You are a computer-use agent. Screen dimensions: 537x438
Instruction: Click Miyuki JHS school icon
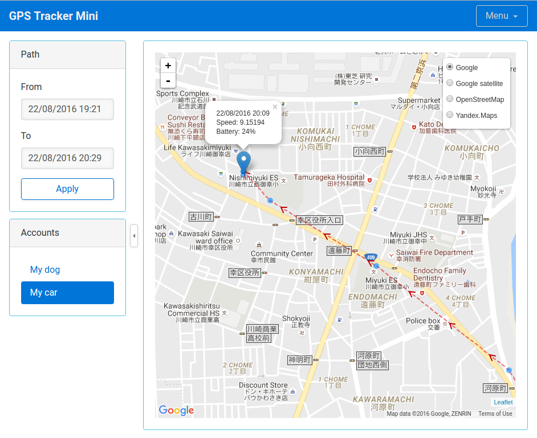coord(432,238)
